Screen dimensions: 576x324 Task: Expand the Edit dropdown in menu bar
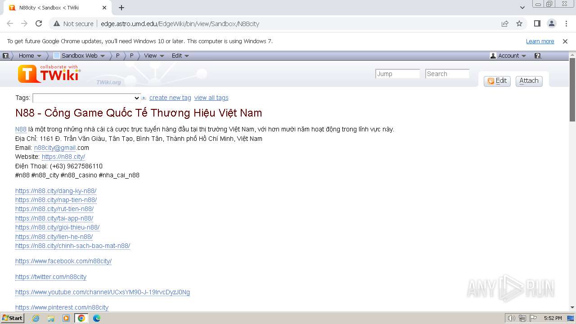pos(180,56)
